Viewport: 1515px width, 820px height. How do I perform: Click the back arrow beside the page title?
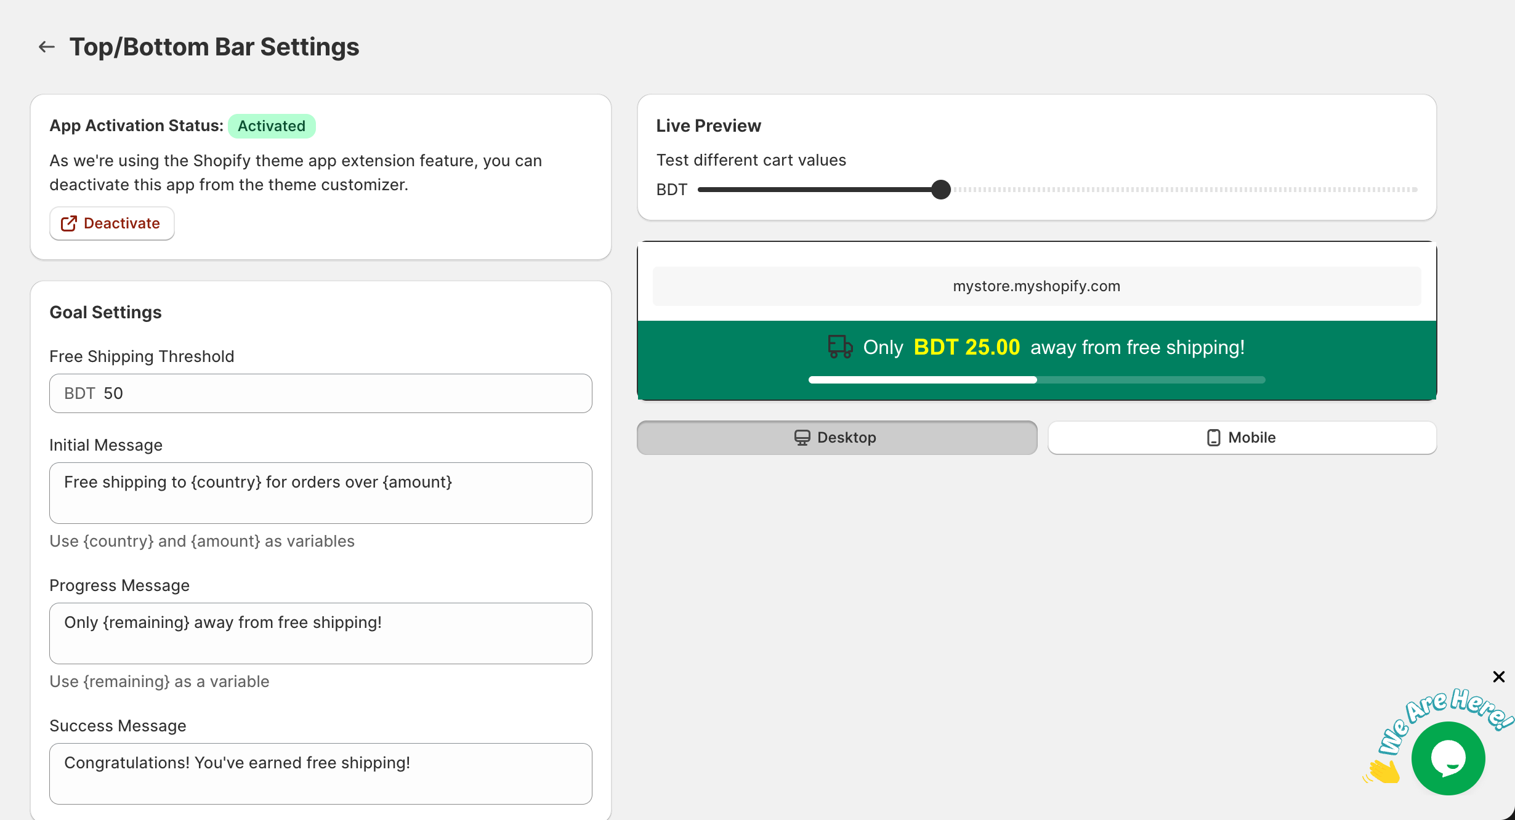47,47
